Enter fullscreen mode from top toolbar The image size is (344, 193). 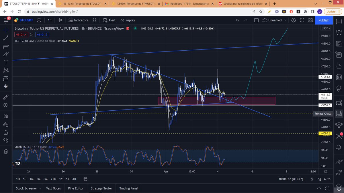coord(302,20)
